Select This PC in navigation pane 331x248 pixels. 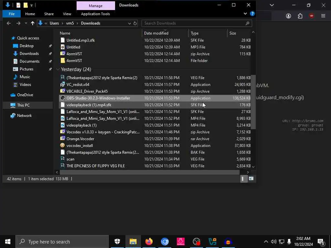pyautogui.click(x=23, y=105)
